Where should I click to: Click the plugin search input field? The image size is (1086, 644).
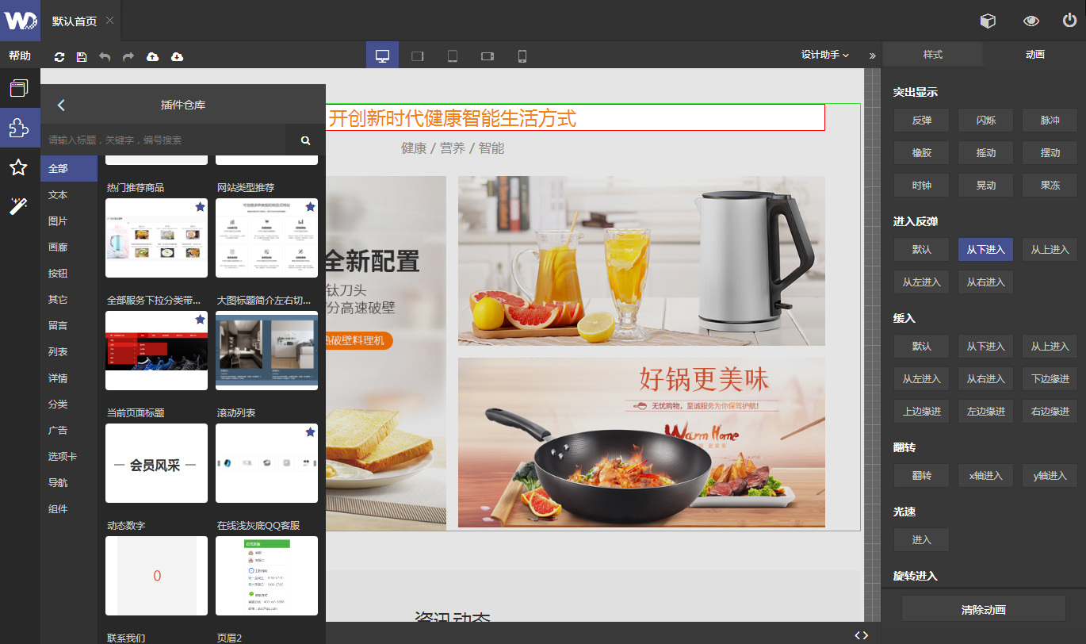163,140
